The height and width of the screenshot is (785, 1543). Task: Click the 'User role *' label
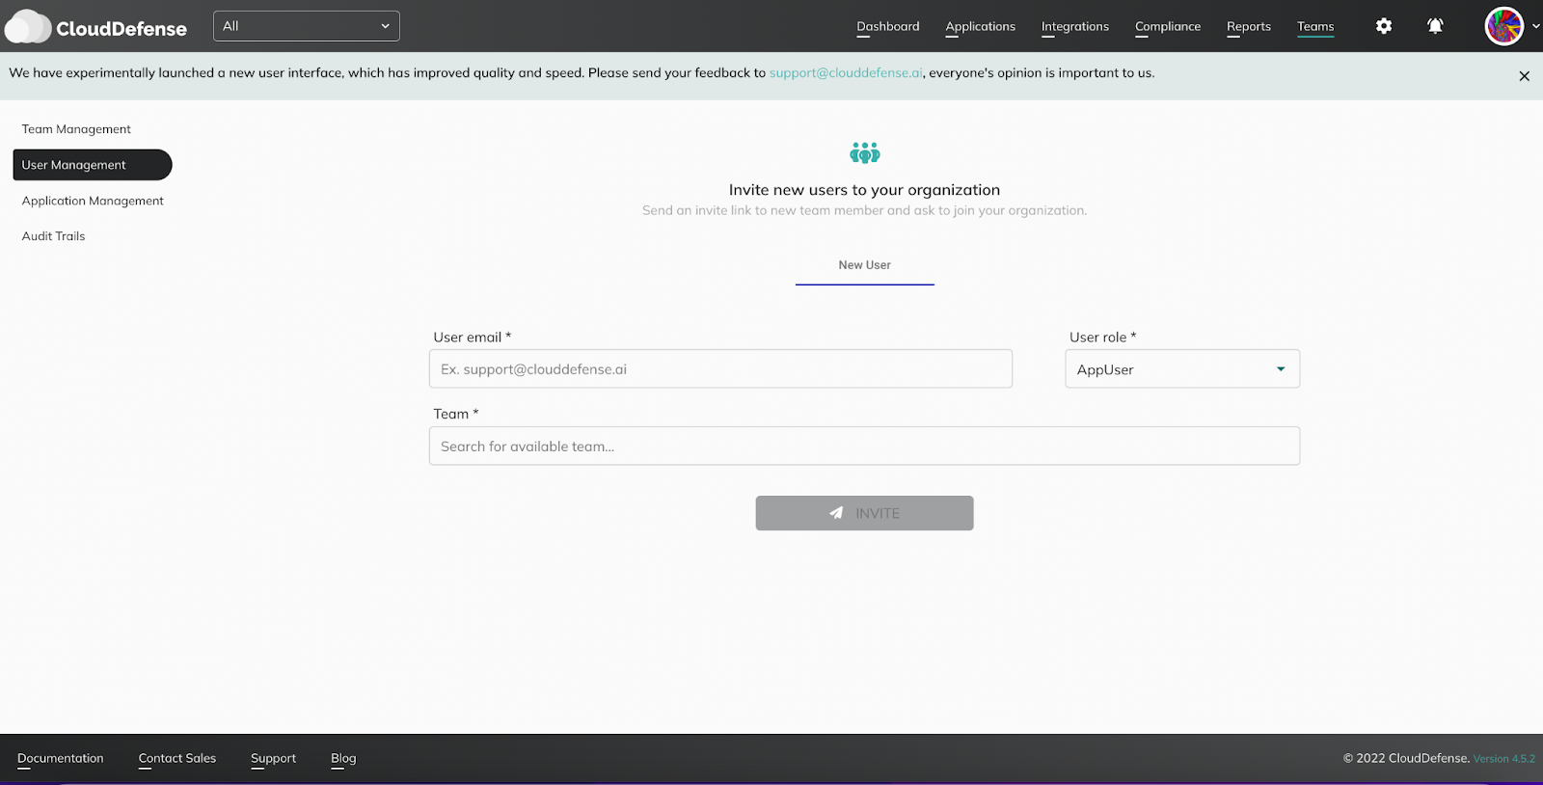[x=1103, y=338]
